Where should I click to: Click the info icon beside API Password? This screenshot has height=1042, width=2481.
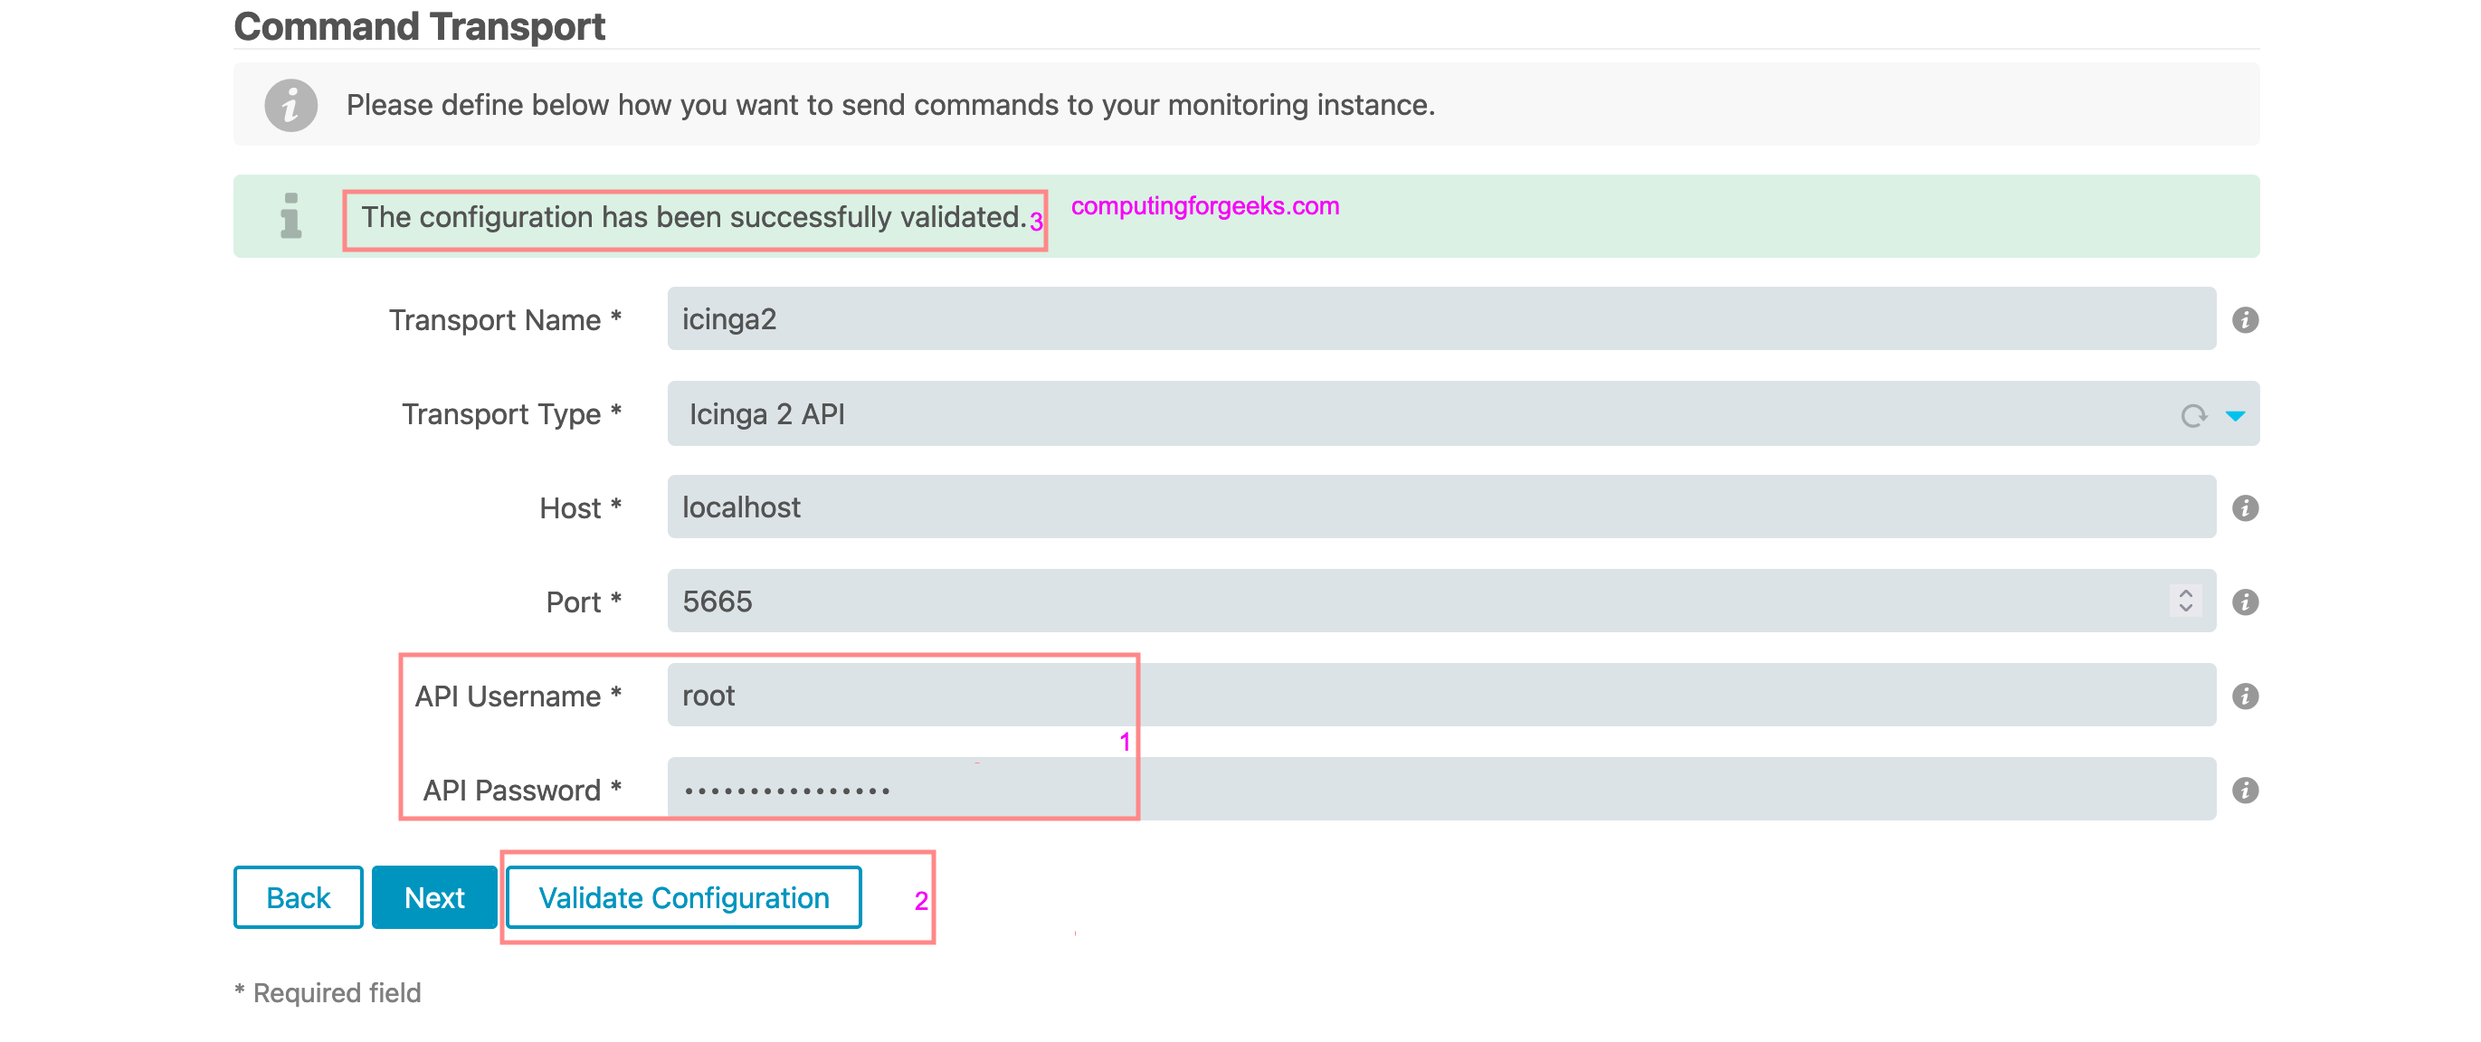point(2245,791)
